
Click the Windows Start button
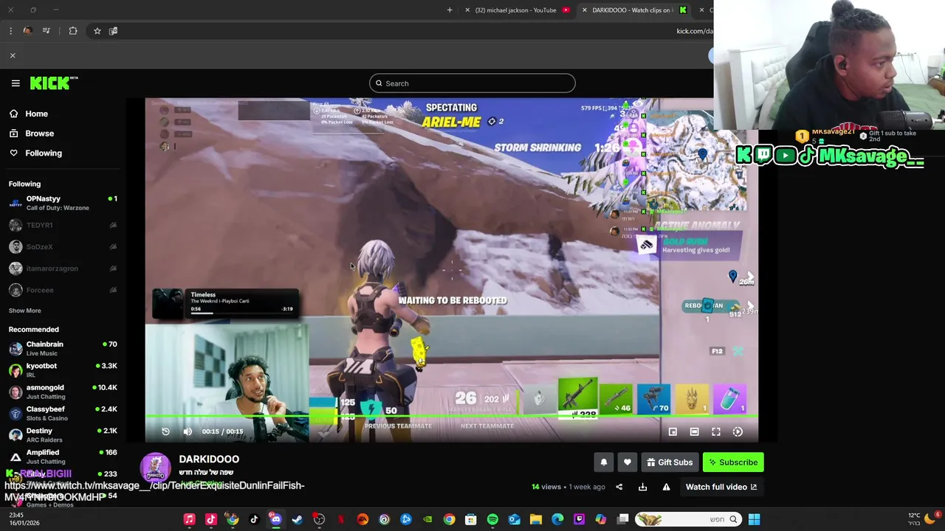(x=754, y=520)
